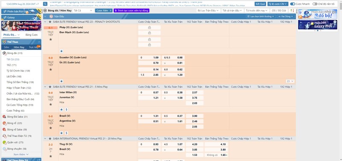Click the Phiên bản Rút Gọn button
The image size is (342, 161).
(x=21, y=11)
